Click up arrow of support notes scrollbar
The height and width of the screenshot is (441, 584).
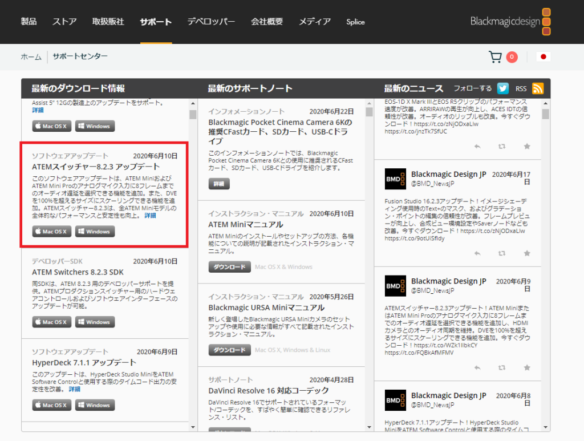tap(370, 103)
